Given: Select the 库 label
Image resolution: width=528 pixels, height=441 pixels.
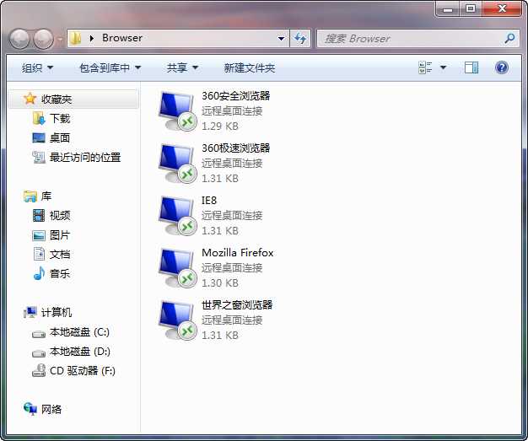Looking at the screenshot, I should click(x=46, y=196).
